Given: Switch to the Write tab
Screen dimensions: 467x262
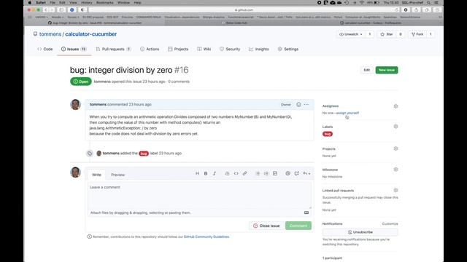Looking at the screenshot, I should 96,175.
